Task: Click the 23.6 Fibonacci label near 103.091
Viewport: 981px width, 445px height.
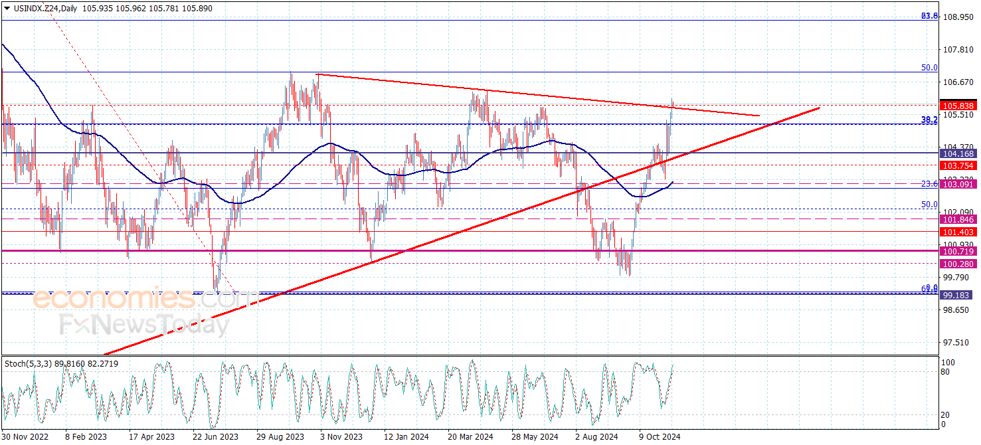Action: pos(929,183)
